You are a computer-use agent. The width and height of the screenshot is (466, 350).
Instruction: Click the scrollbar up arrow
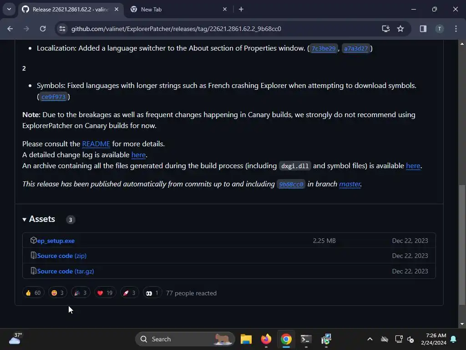click(x=462, y=44)
